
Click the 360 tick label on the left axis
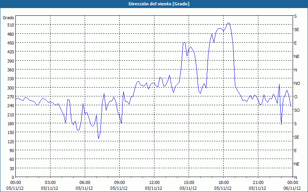(x=11, y=70)
